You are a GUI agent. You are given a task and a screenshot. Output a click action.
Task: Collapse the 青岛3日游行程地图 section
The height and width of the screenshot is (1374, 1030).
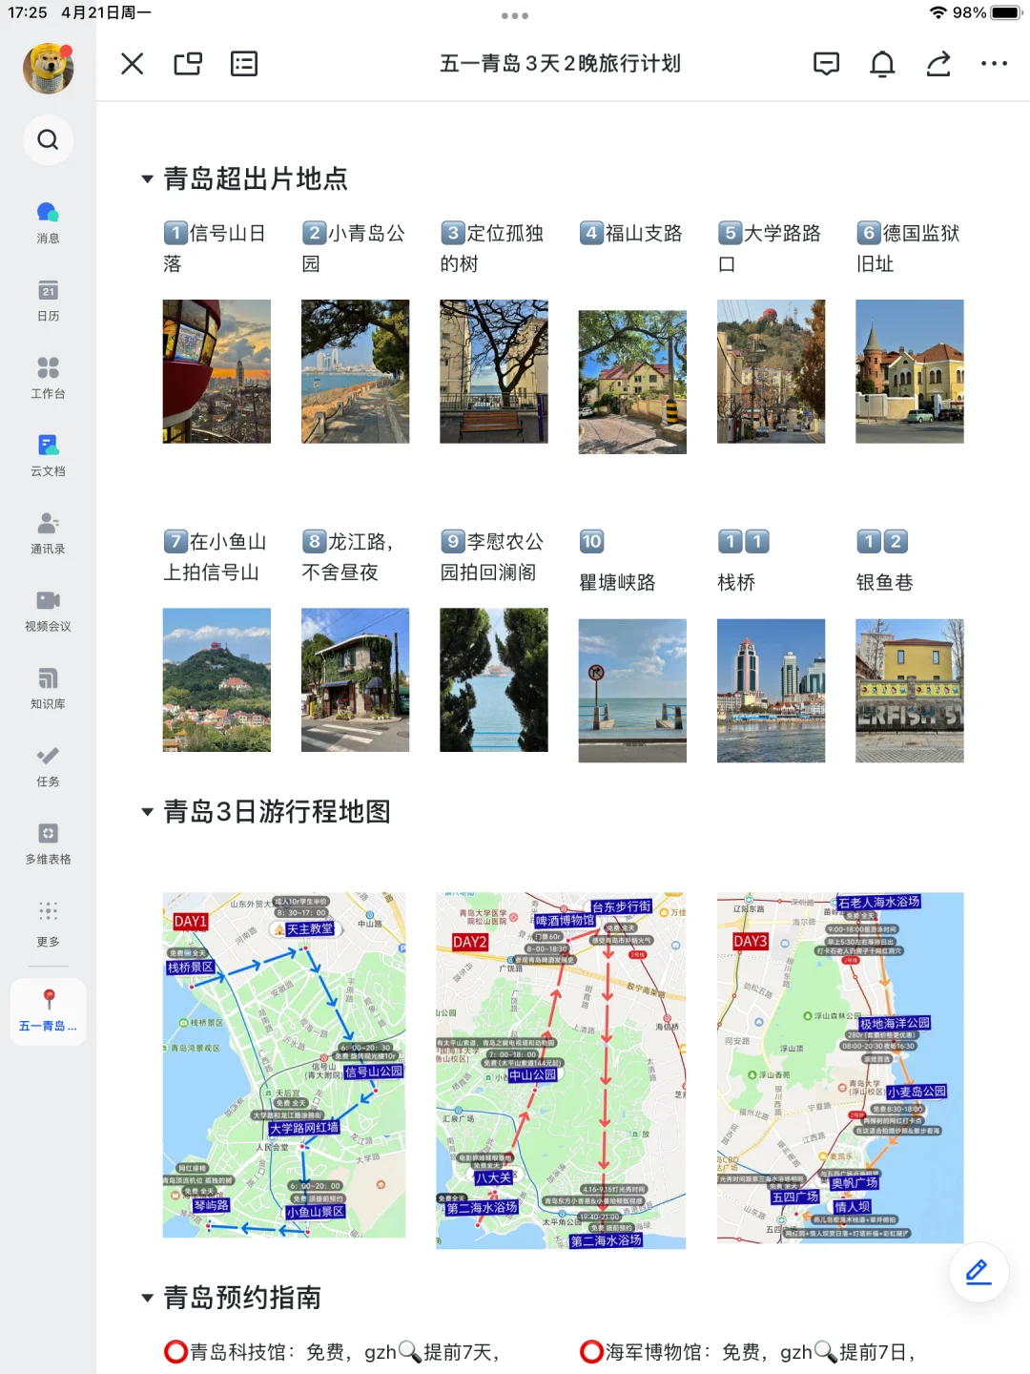tap(147, 812)
